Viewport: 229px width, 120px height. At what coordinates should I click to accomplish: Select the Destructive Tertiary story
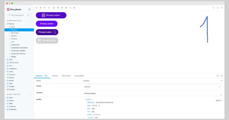(18, 54)
